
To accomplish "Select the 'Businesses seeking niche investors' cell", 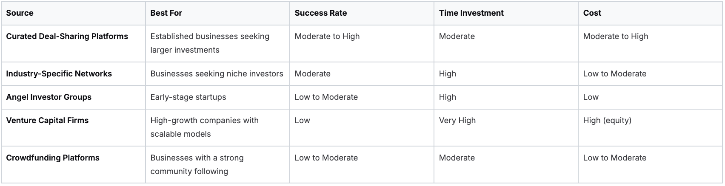I will tap(217, 74).
